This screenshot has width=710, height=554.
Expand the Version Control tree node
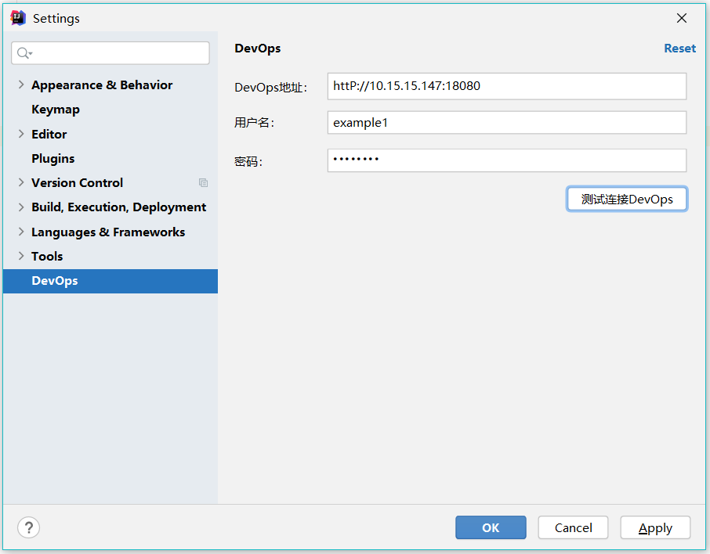click(21, 182)
